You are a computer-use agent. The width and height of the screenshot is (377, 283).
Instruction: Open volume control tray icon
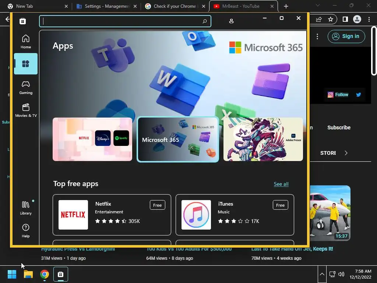tap(341, 274)
